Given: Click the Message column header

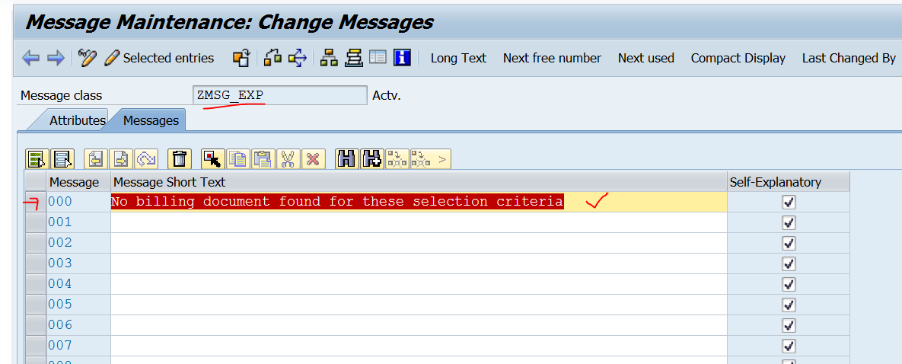Looking at the screenshot, I should click(79, 182).
